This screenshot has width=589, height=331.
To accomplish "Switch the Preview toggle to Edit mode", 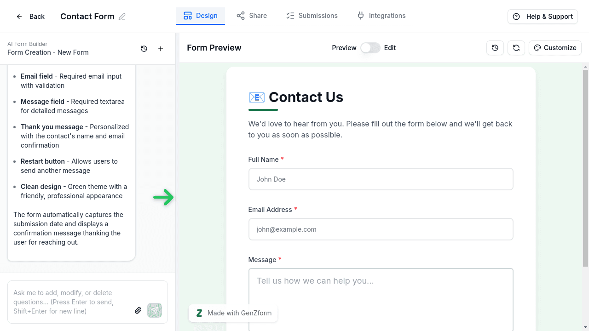I will point(370,47).
